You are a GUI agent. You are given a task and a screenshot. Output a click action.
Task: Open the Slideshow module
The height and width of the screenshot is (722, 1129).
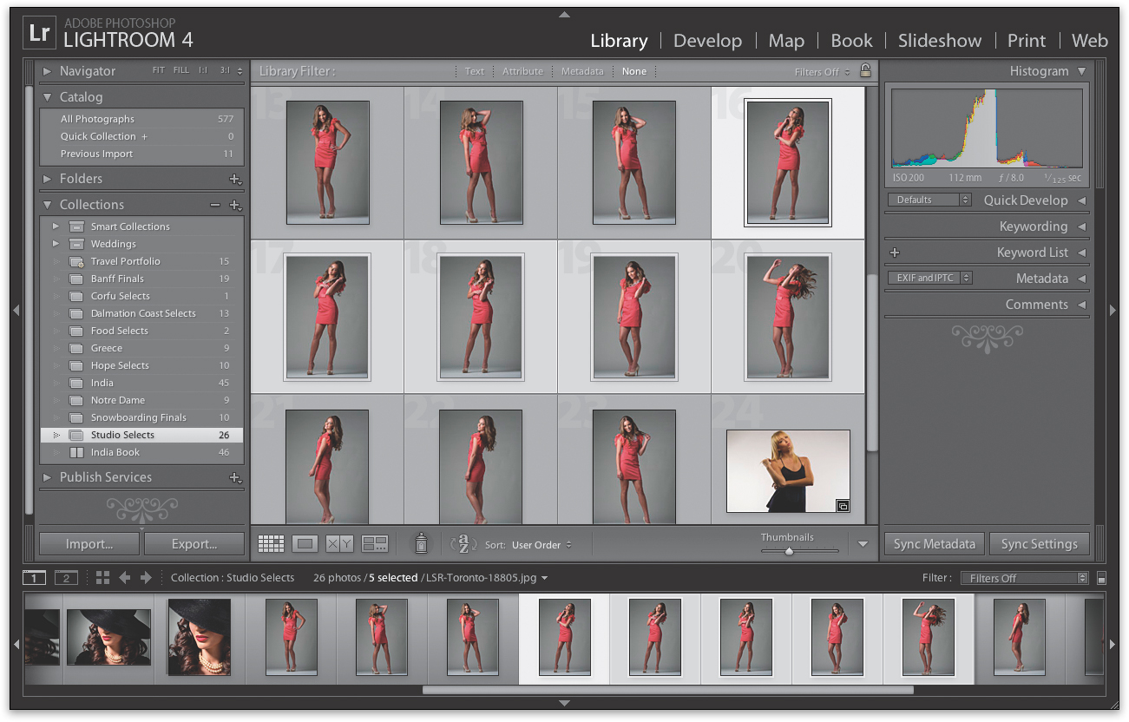(x=940, y=40)
